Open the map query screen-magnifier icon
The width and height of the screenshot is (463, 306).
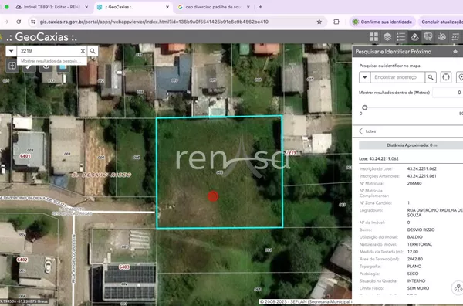click(x=428, y=37)
